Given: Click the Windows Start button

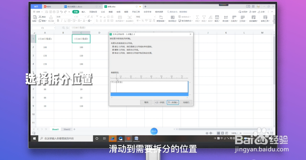Looking at the screenshot, I should (34, 138).
